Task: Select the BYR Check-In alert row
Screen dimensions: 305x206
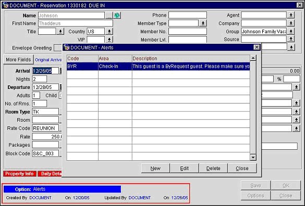Action: point(158,67)
